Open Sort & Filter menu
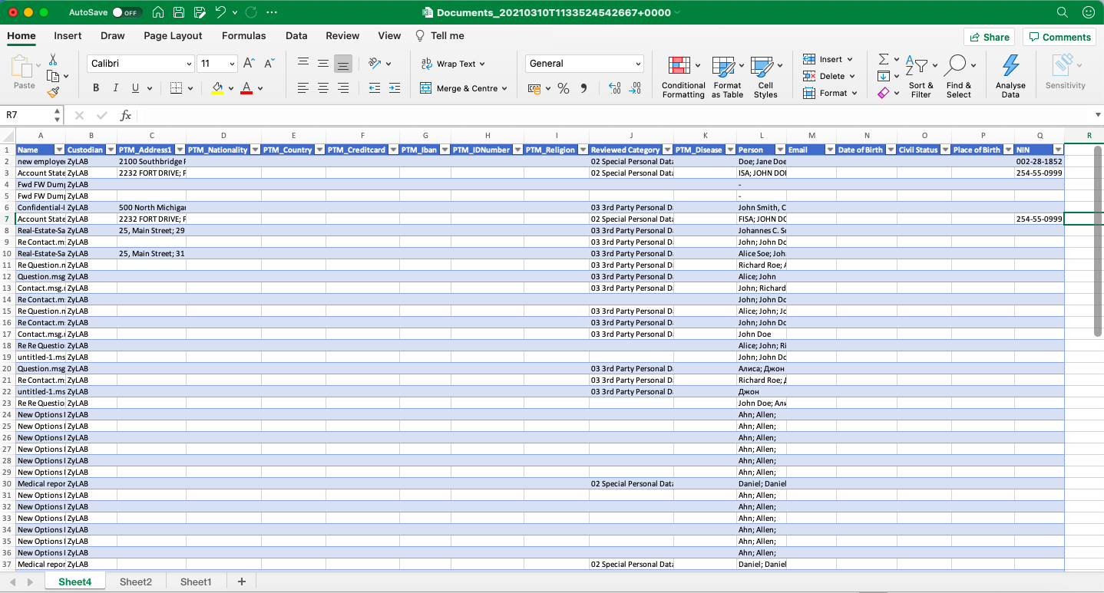This screenshot has width=1104, height=593. pos(920,77)
